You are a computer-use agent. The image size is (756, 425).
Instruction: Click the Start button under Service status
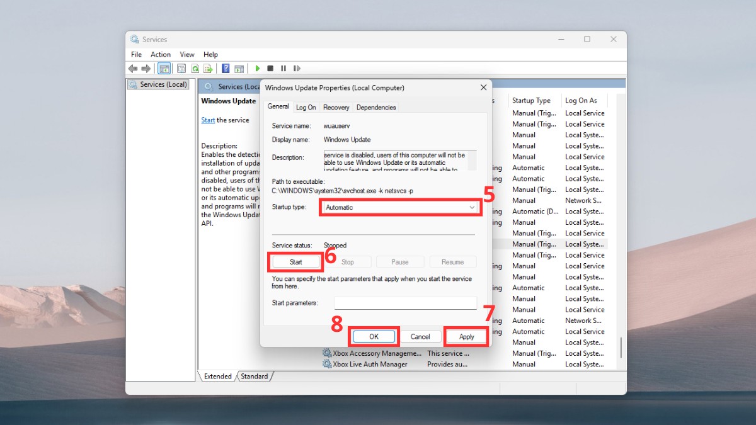coord(296,262)
